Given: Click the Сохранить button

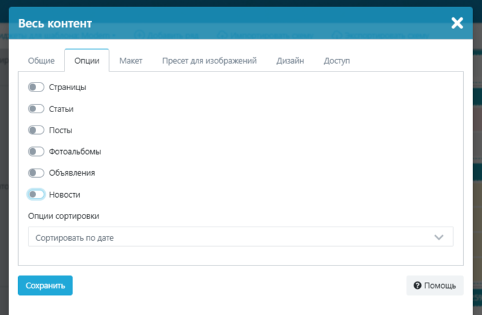Looking at the screenshot, I should coord(45,285).
